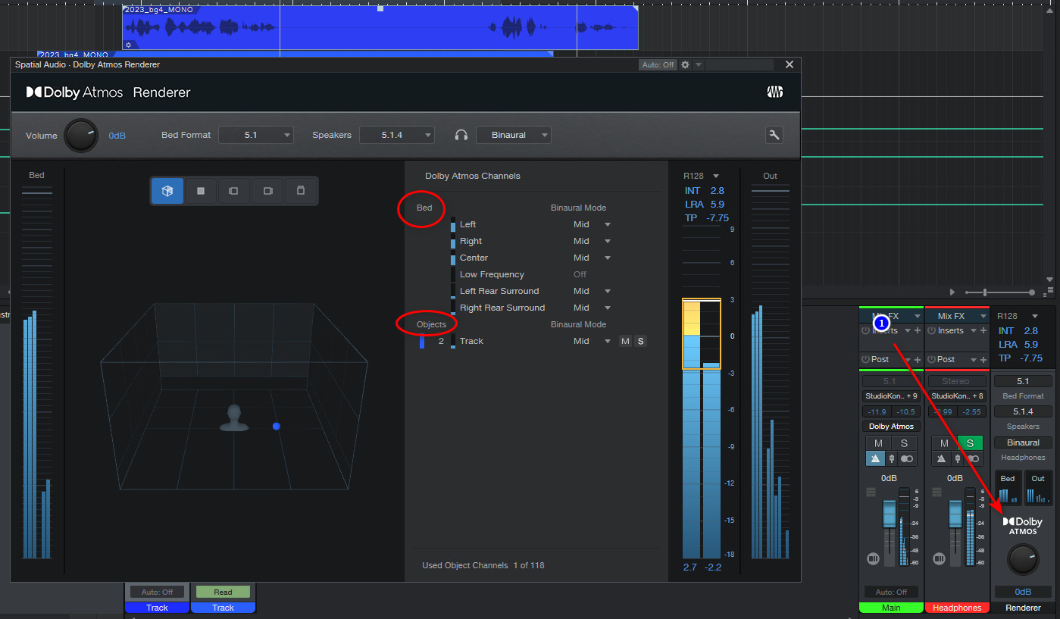Viewport: 1060px width, 619px height.
Task: Click StudioKon.. + 9 output selector
Action: (x=891, y=396)
